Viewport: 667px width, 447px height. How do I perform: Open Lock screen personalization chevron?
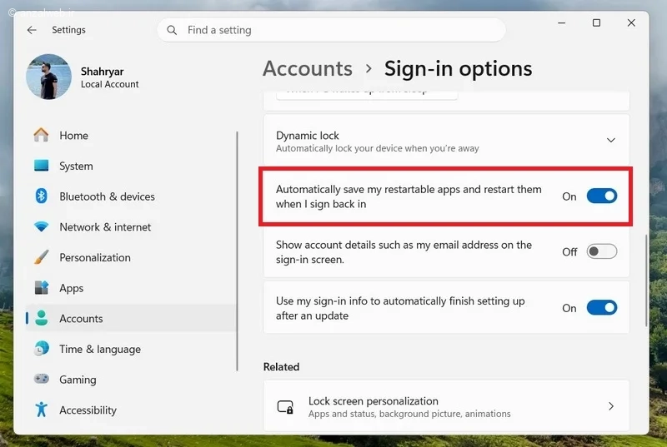pyautogui.click(x=611, y=406)
